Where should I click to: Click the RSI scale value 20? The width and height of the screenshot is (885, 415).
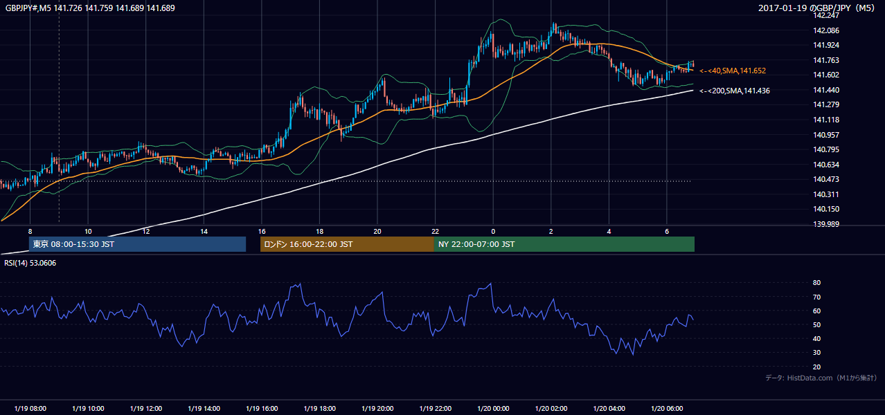[816, 367]
